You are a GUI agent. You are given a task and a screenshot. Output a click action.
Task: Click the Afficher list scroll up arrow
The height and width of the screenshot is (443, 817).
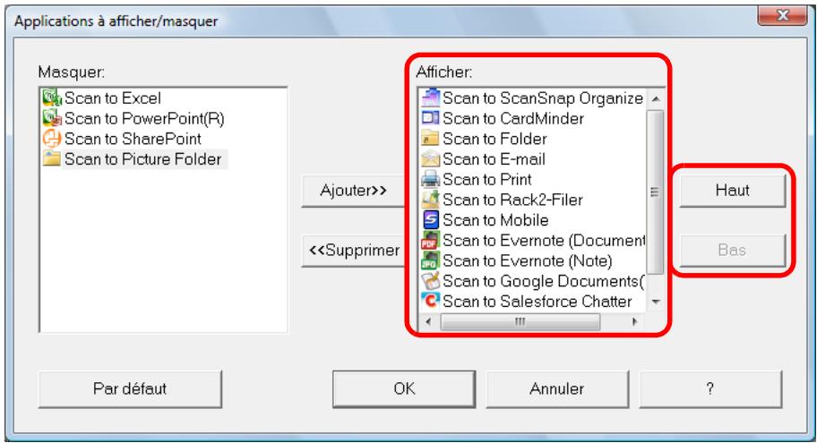click(656, 98)
